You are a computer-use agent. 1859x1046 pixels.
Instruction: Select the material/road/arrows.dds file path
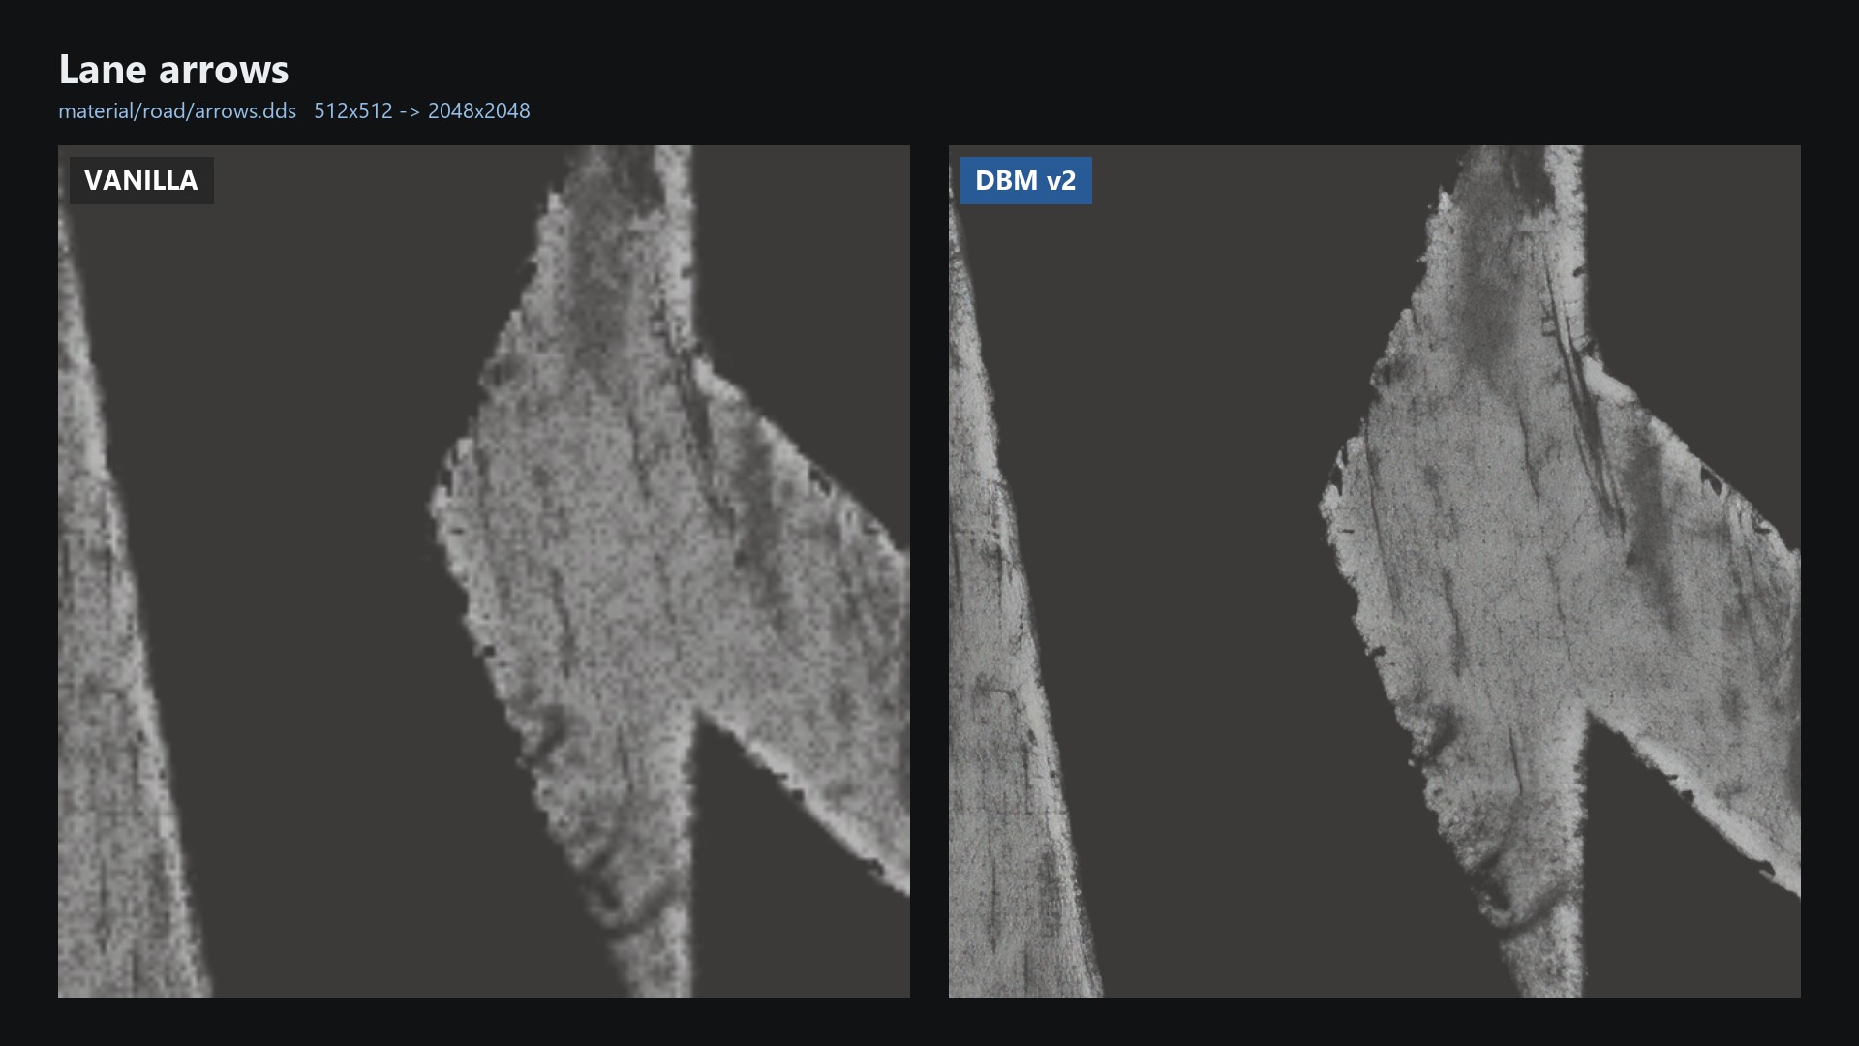(177, 110)
